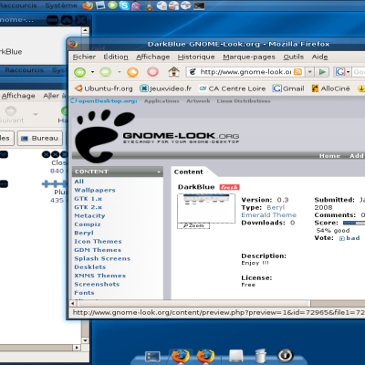Screen dimensions: 365x365
Task: Open the Splash Screens category
Action: click(102, 258)
